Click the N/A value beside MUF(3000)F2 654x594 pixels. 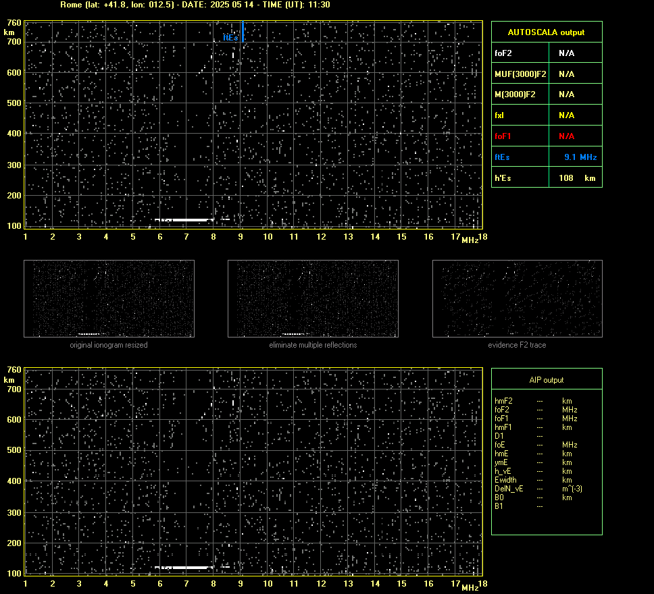566,74
